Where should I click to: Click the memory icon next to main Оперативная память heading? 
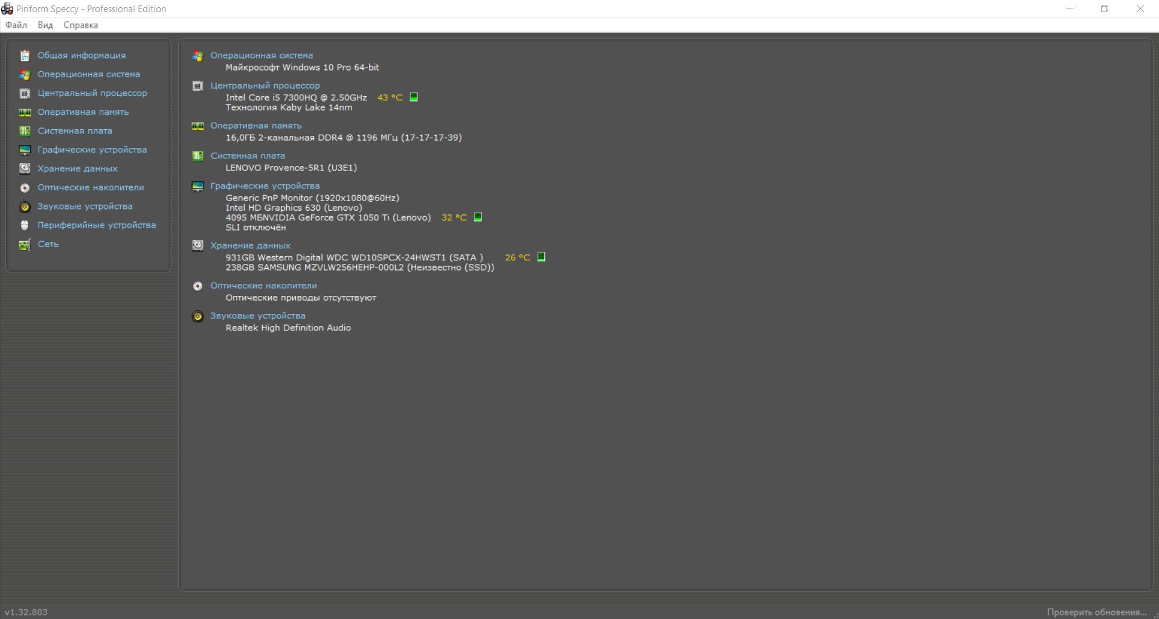click(197, 126)
